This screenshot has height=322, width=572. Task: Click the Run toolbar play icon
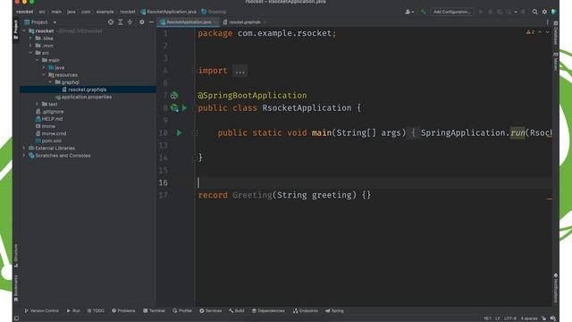(481, 12)
